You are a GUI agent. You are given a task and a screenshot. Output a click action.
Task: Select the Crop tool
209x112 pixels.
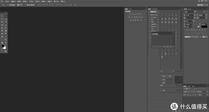(2, 22)
